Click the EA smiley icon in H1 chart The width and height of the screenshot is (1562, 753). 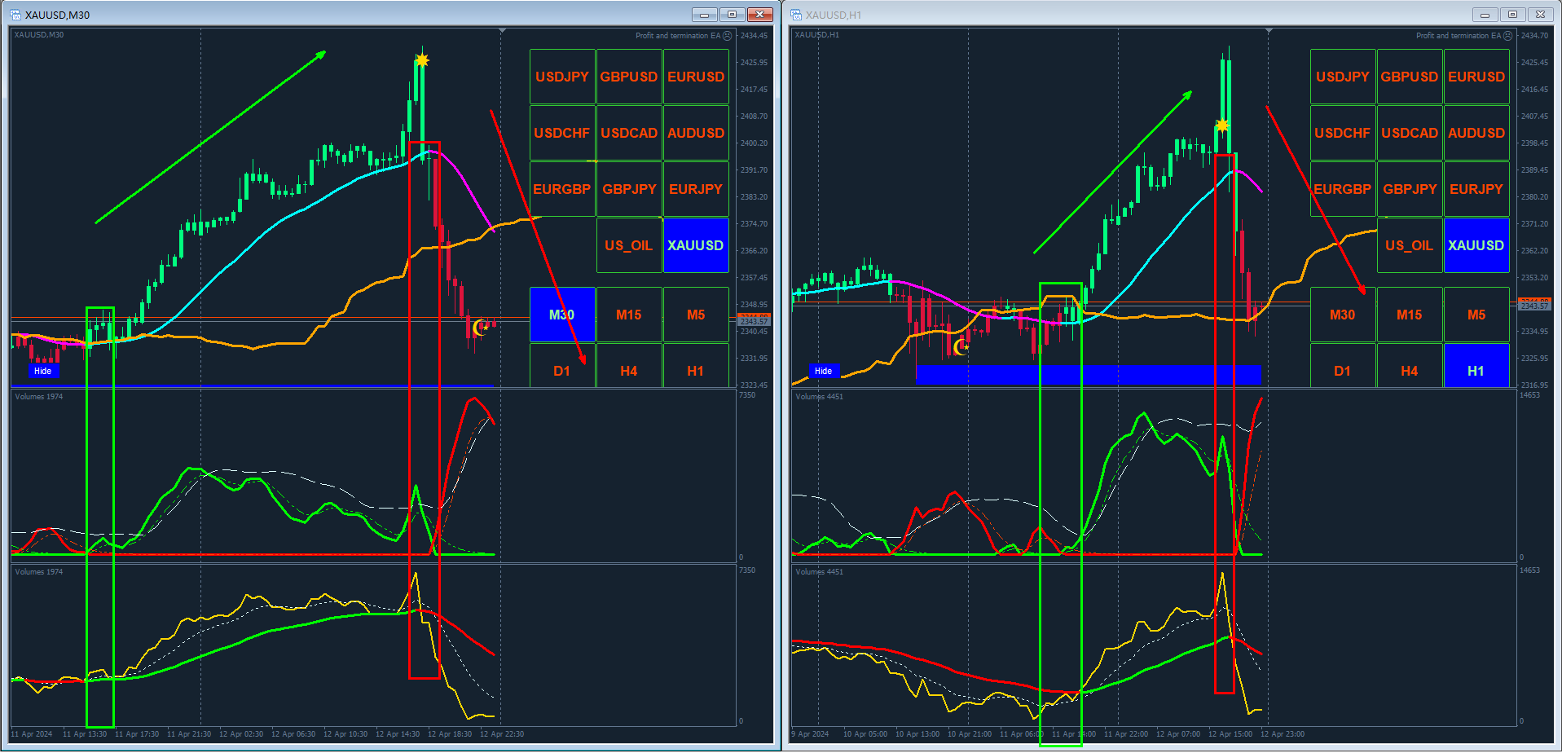pyautogui.click(x=1508, y=36)
